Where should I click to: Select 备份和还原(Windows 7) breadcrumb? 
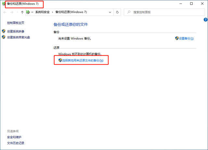point(71,12)
